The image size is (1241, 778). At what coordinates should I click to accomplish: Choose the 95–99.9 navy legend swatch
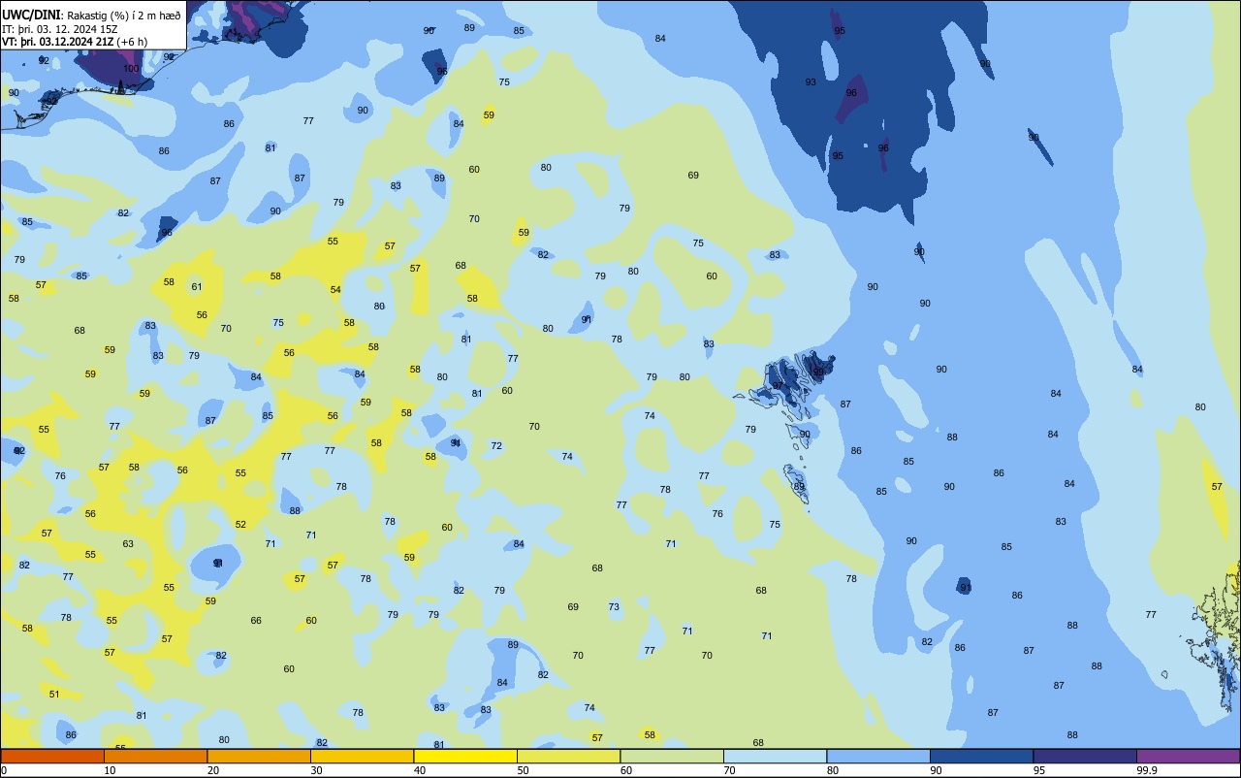[x=1085, y=756]
